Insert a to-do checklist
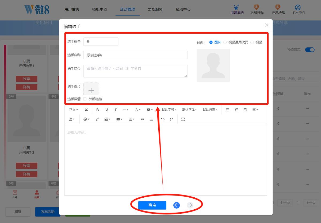 pyautogui.click(x=245, y=110)
